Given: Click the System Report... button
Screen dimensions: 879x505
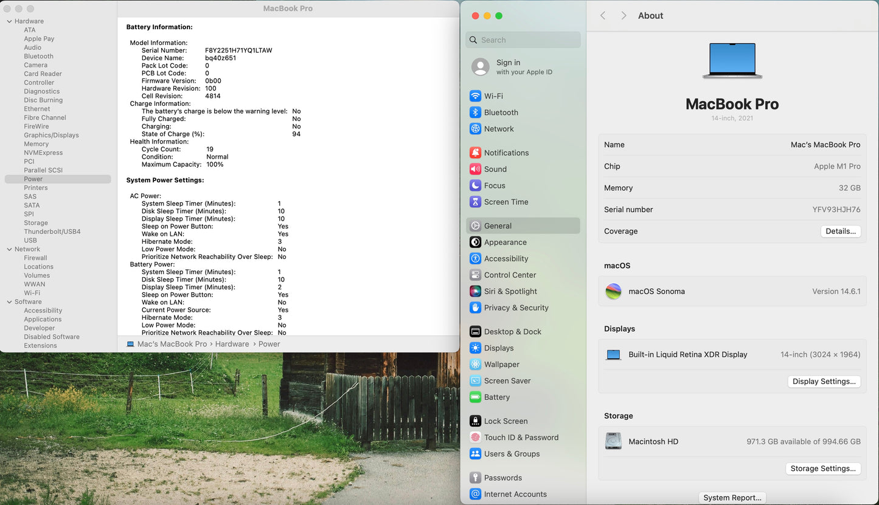Looking at the screenshot, I should 732,498.
